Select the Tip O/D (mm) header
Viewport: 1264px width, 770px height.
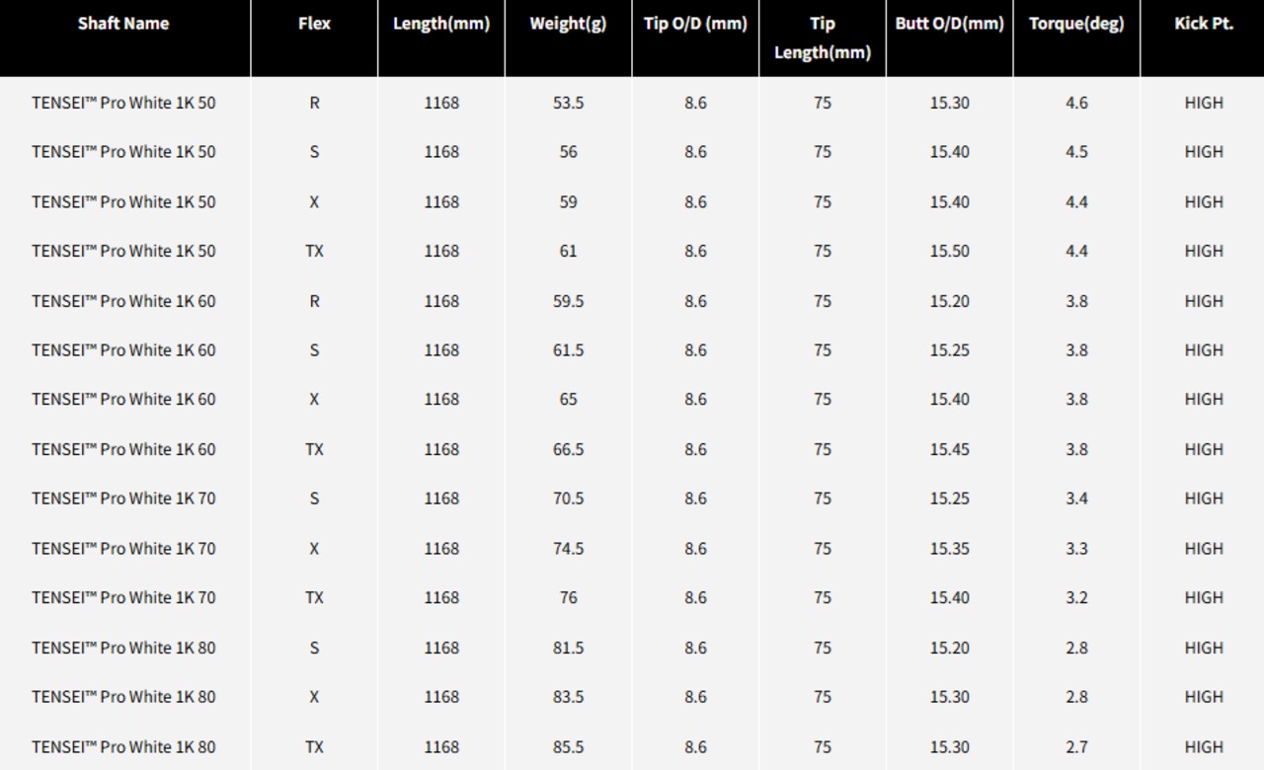(695, 24)
